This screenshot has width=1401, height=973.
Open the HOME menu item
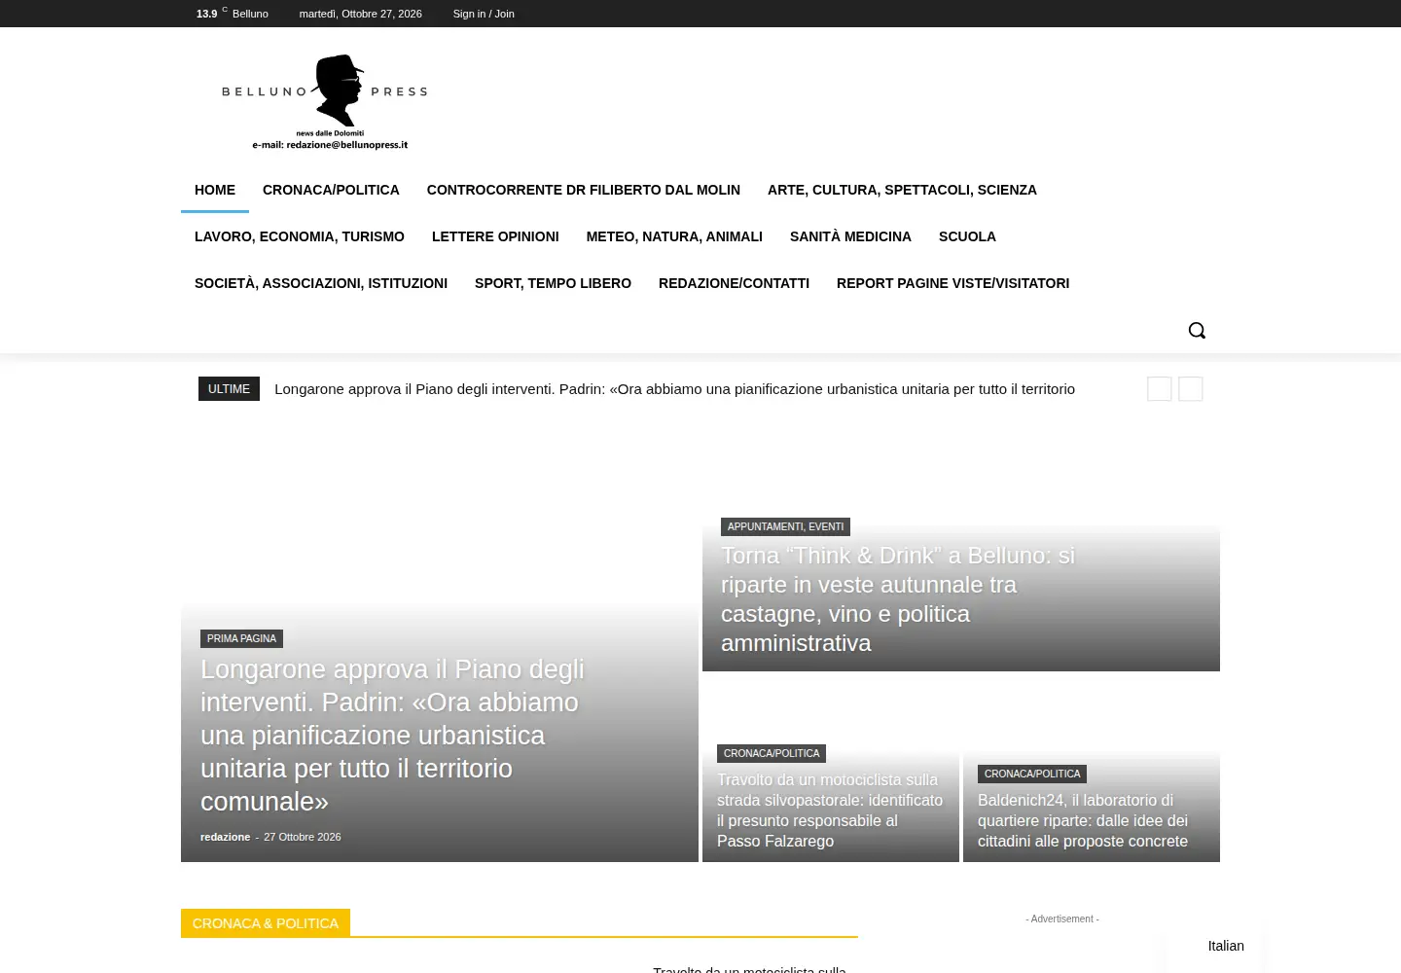point(215,190)
